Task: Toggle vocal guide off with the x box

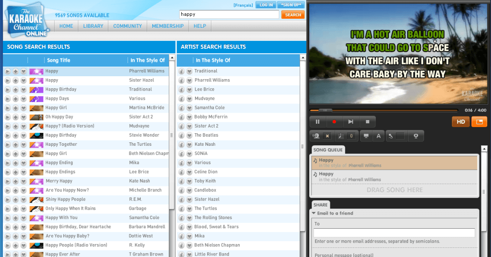Action: pos(327,136)
